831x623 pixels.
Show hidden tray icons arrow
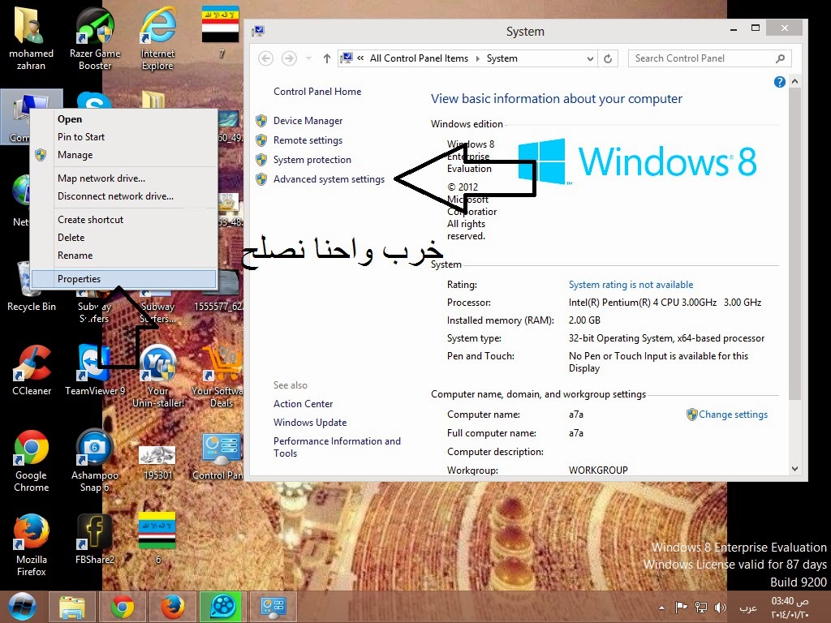point(662,608)
